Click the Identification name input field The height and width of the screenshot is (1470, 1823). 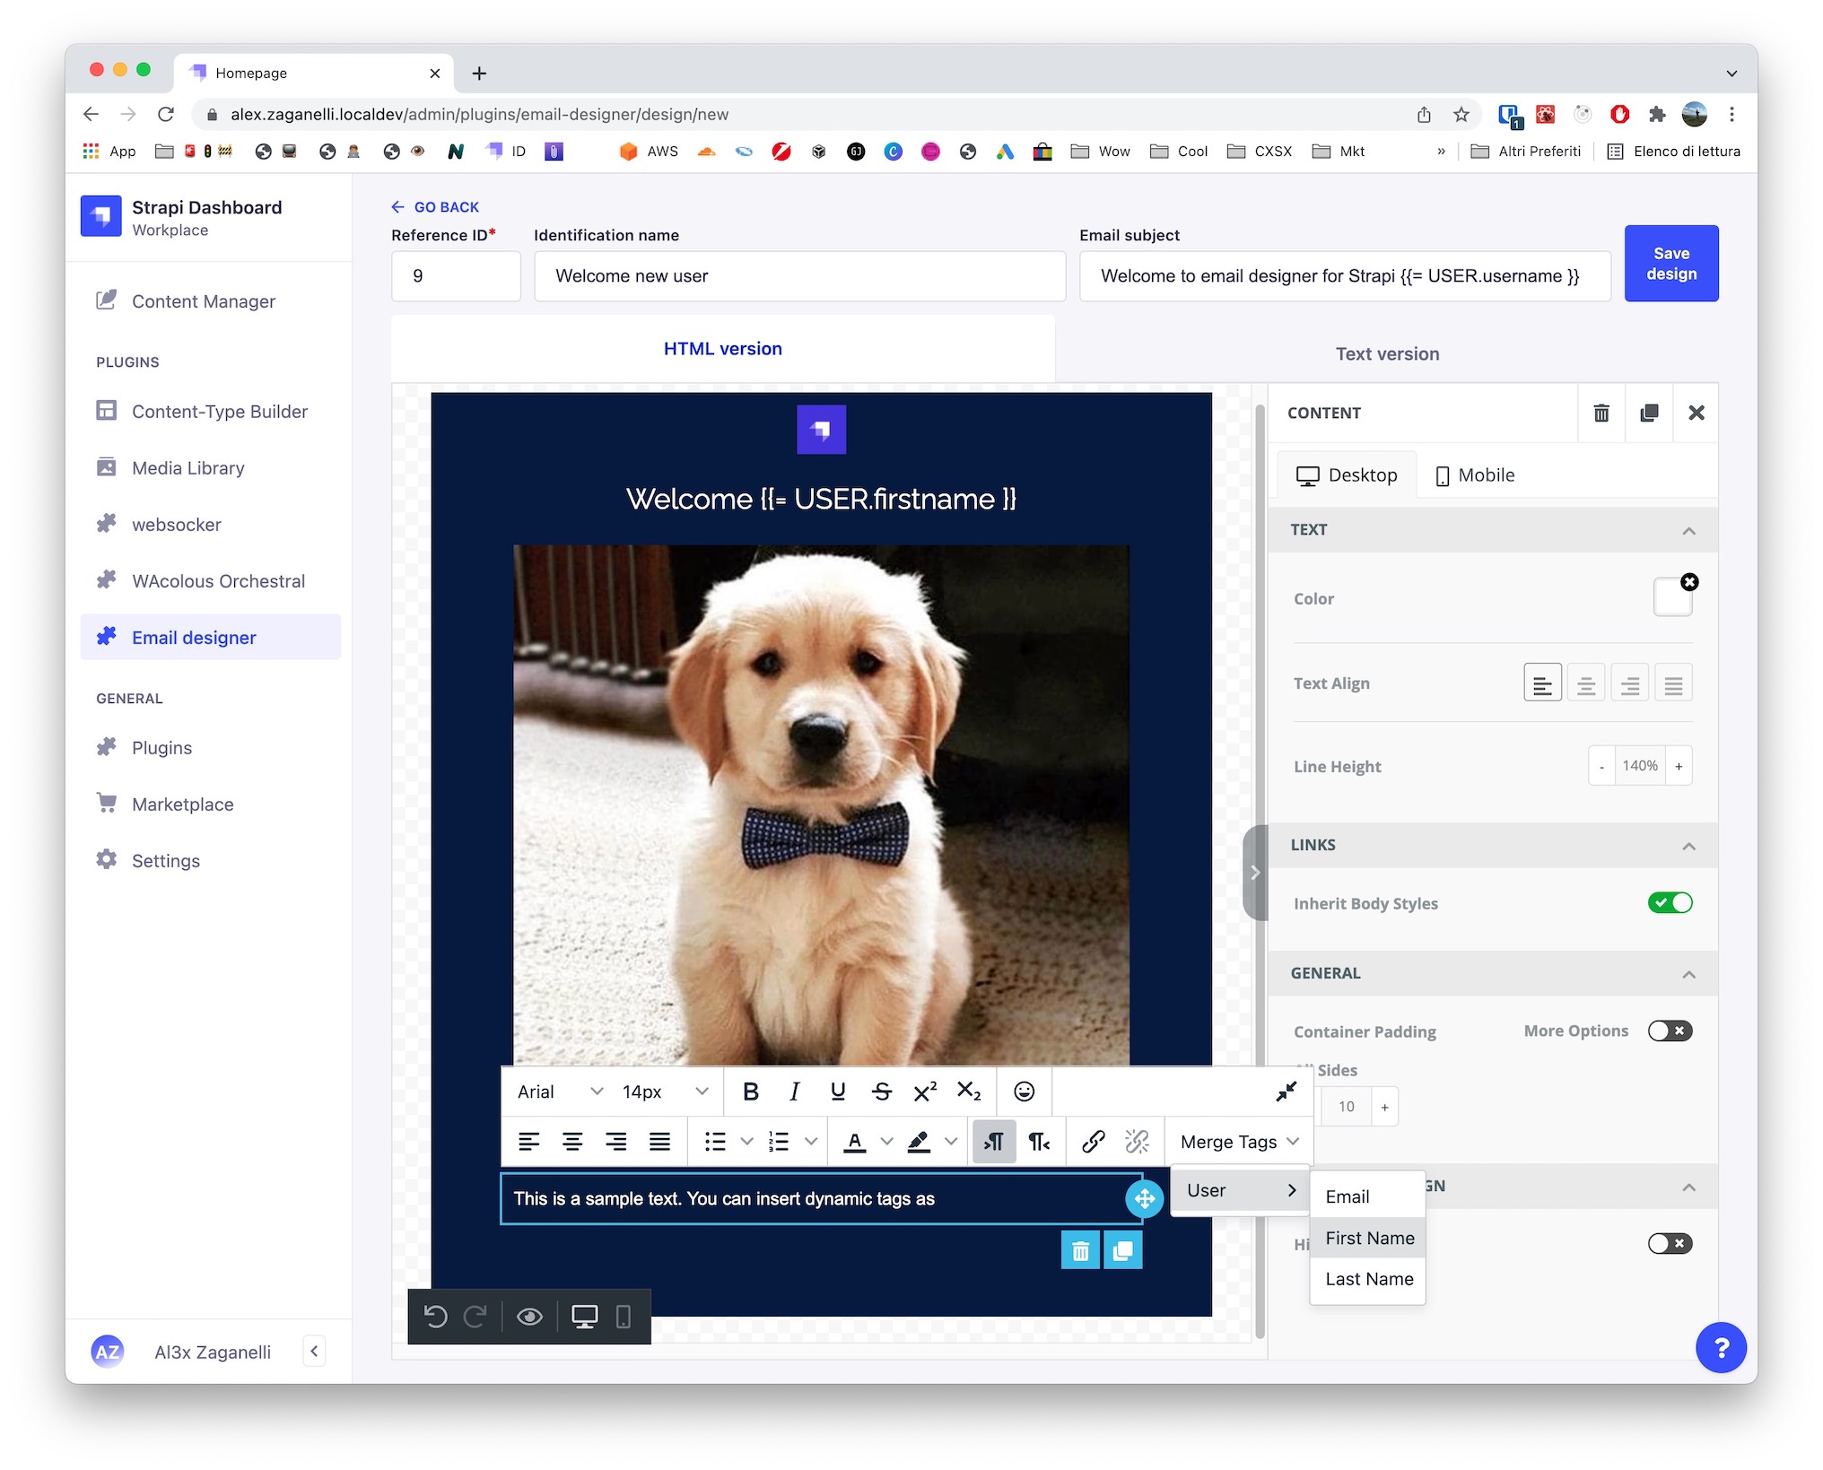pos(798,274)
